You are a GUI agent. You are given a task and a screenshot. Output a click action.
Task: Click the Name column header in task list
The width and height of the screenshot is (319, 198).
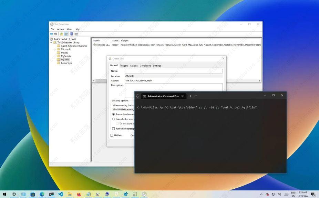[97, 41]
